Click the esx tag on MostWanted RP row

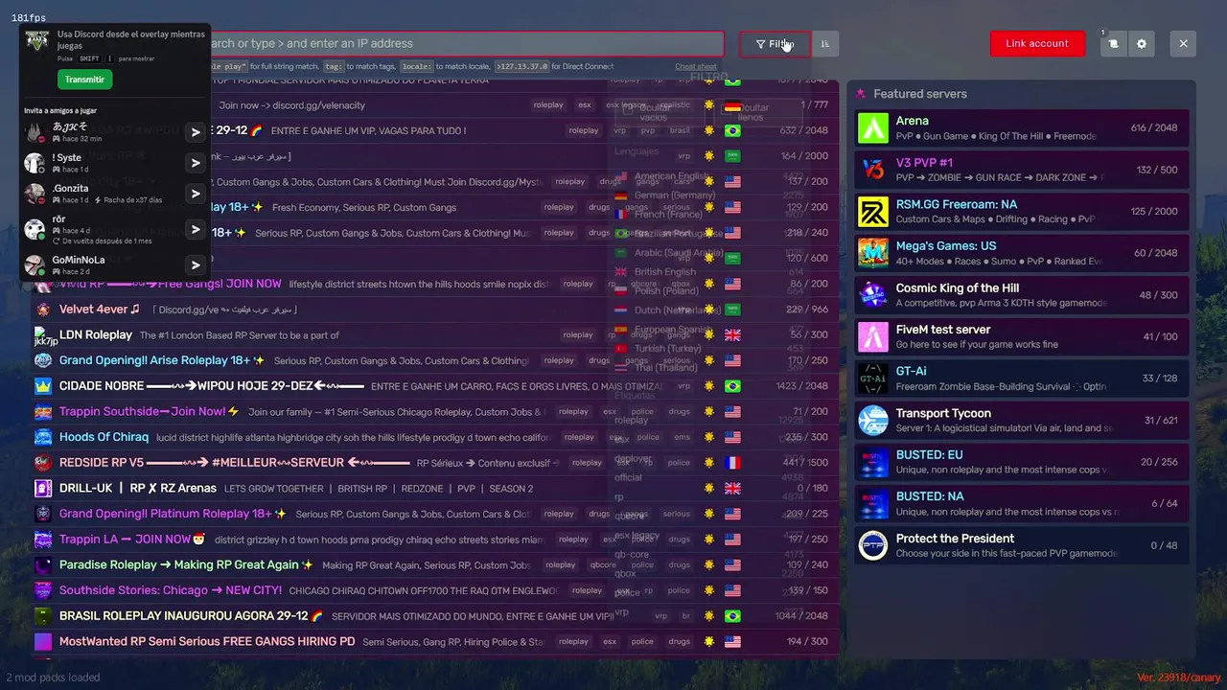click(610, 642)
